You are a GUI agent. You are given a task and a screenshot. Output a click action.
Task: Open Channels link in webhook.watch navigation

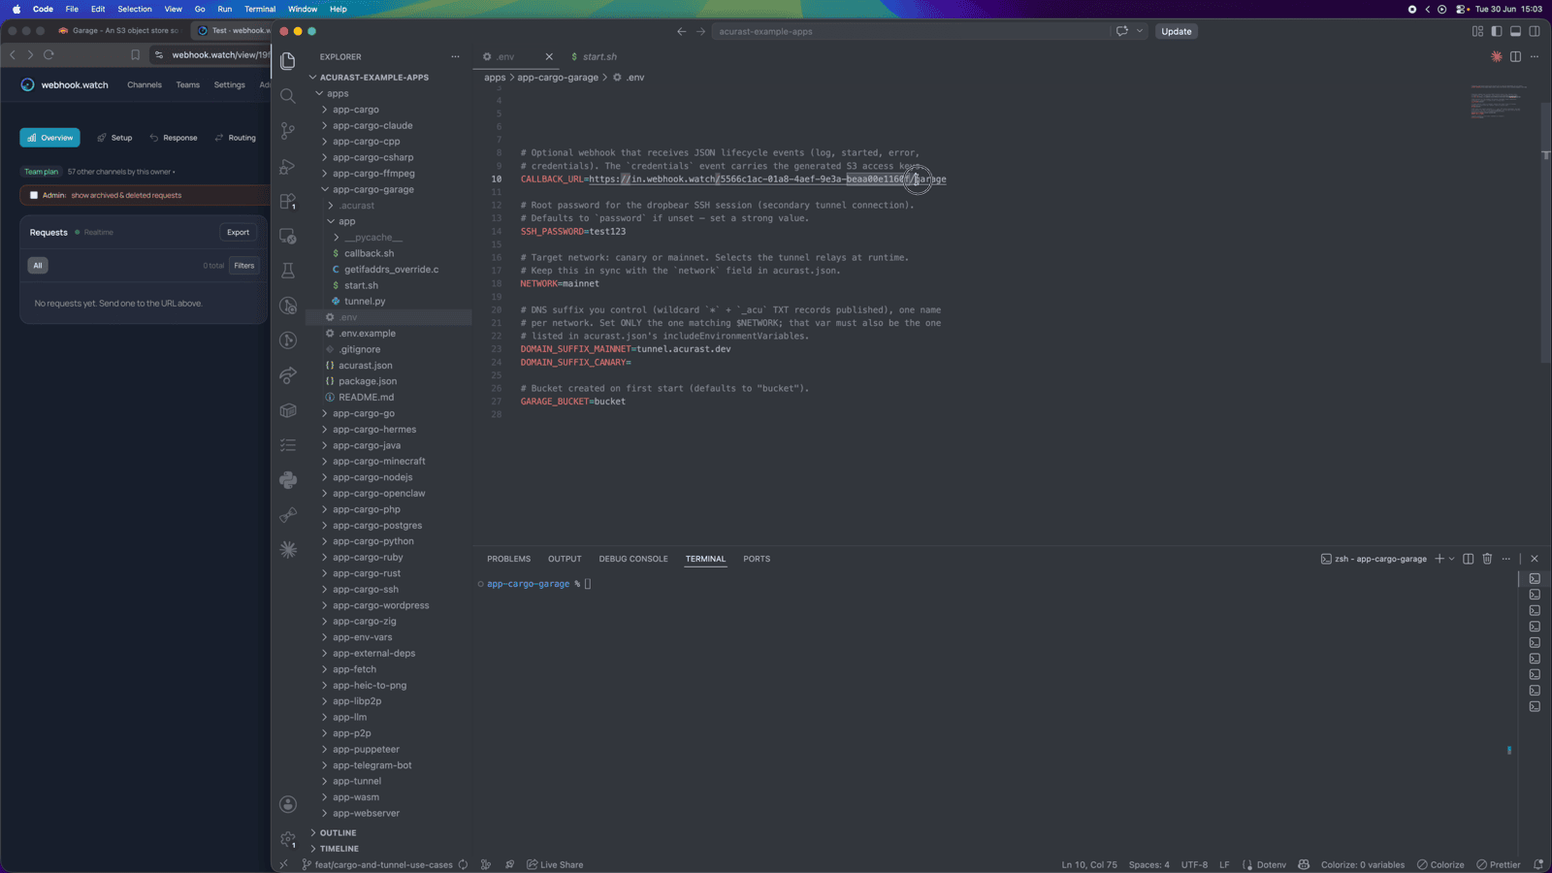tap(145, 84)
